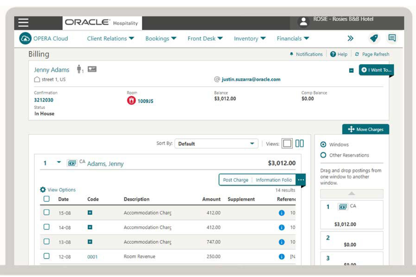Select single window view icon
416x277 pixels.
[x=287, y=144]
